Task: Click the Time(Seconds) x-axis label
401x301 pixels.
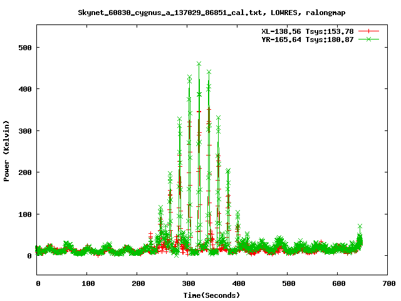Action: 212,295
